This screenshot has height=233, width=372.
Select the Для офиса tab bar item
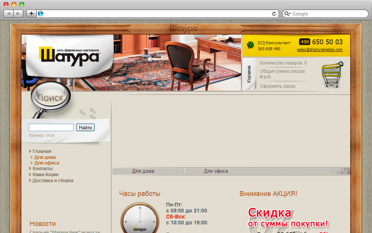[x=216, y=171]
